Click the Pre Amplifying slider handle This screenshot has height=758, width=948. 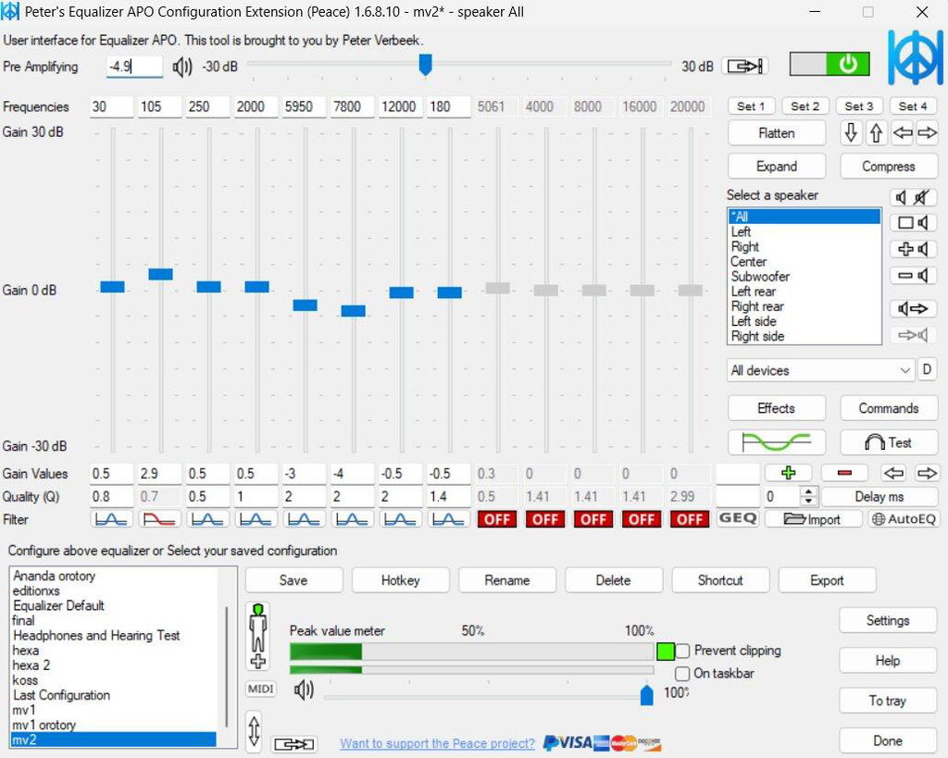coord(426,64)
